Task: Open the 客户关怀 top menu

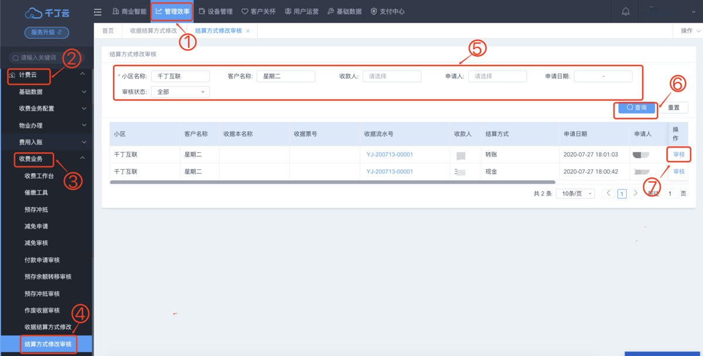Action: click(258, 12)
